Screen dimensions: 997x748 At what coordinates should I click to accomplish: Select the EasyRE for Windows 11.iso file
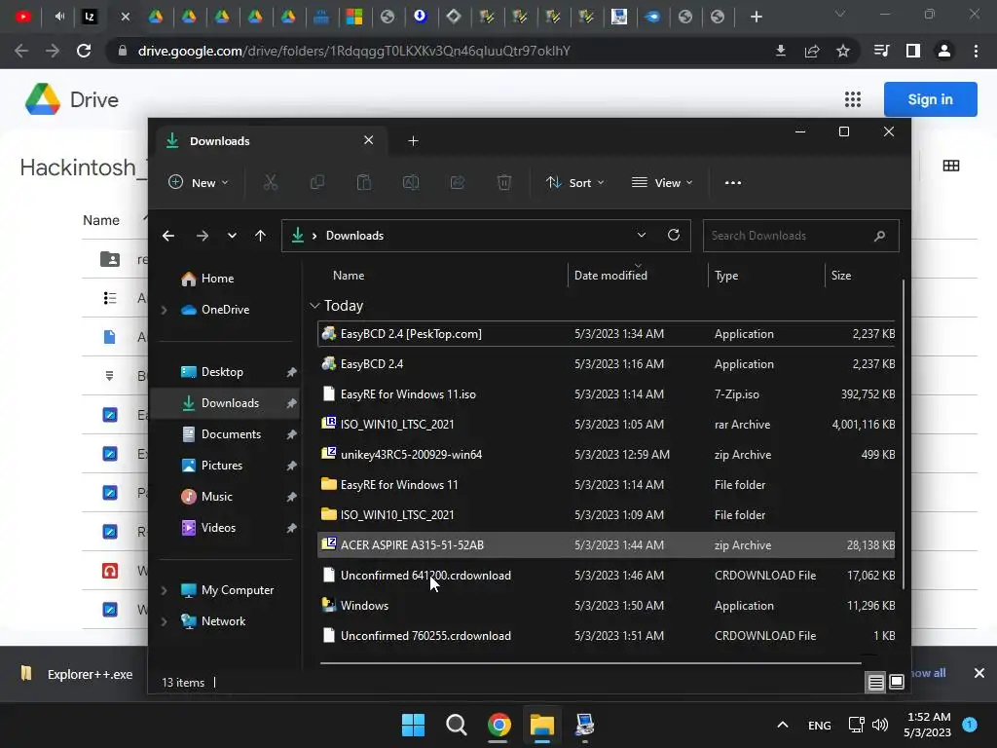(606, 394)
